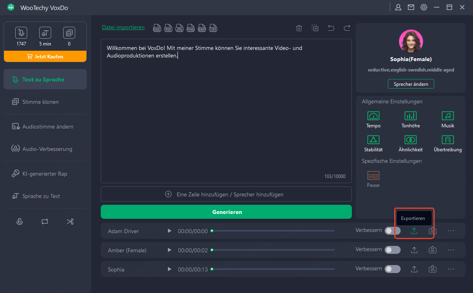This screenshot has height=293, width=473.
Task: Click the Tonhöhe pitch icon
Action: click(410, 116)
